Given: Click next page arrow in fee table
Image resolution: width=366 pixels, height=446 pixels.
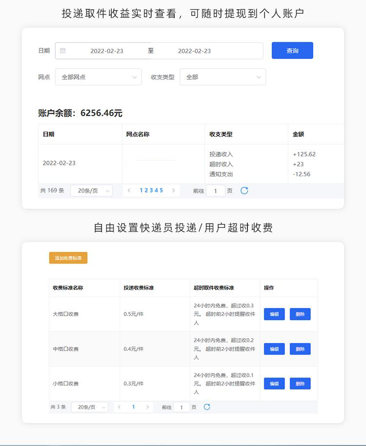Looking at the screenshot, I should pos(148,407).
